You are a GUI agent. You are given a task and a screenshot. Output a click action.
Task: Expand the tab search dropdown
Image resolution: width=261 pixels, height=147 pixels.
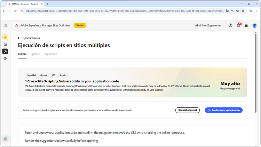point(3,4)
